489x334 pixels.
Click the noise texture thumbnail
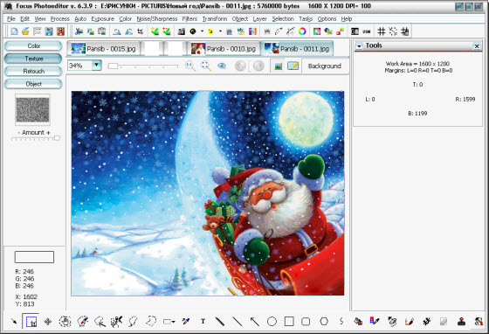(33, 109)
